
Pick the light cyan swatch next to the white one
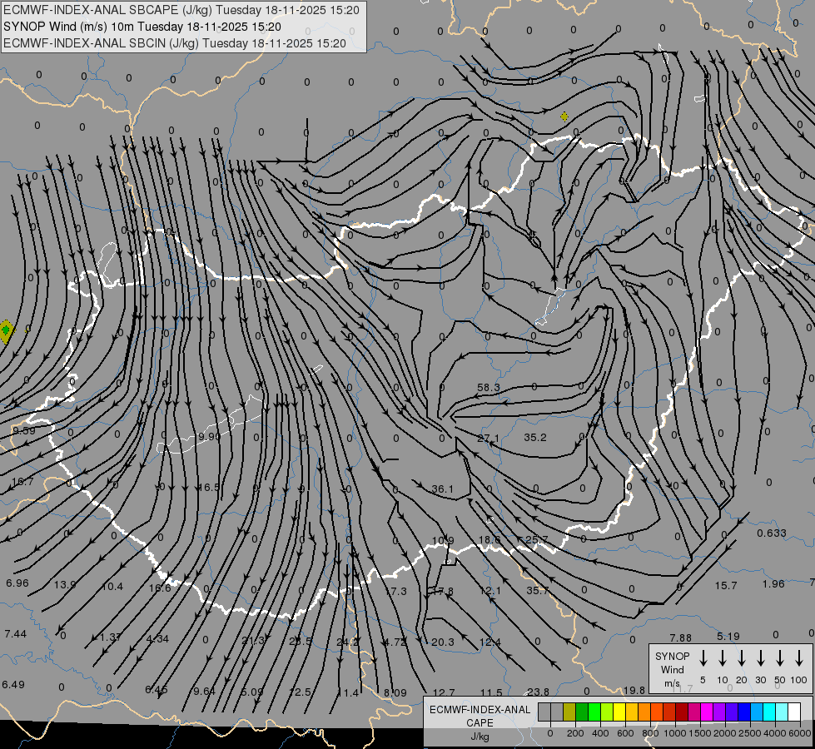pos(781,712)
